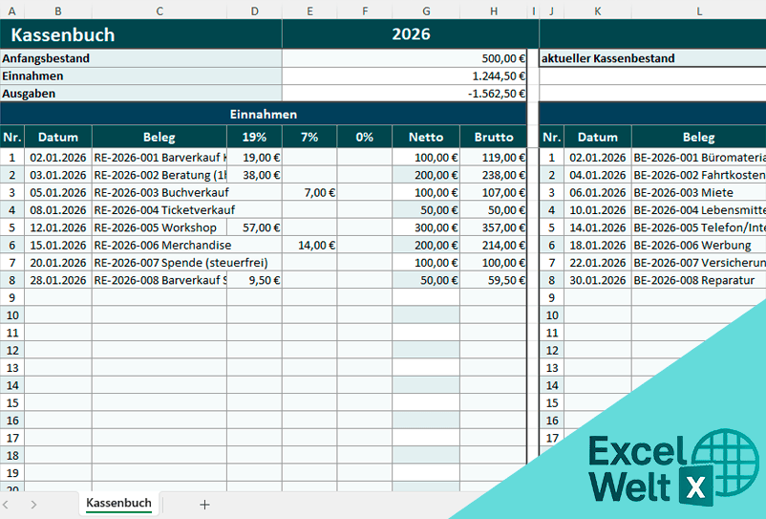Add a new sheet with the plus button
766x519 pixels.
pyautogui.click(x=204, y=505)
